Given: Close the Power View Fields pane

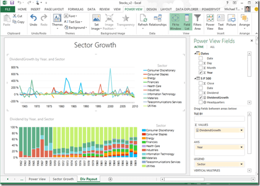Looking at the screenshot, I should [x=252, y=40].
